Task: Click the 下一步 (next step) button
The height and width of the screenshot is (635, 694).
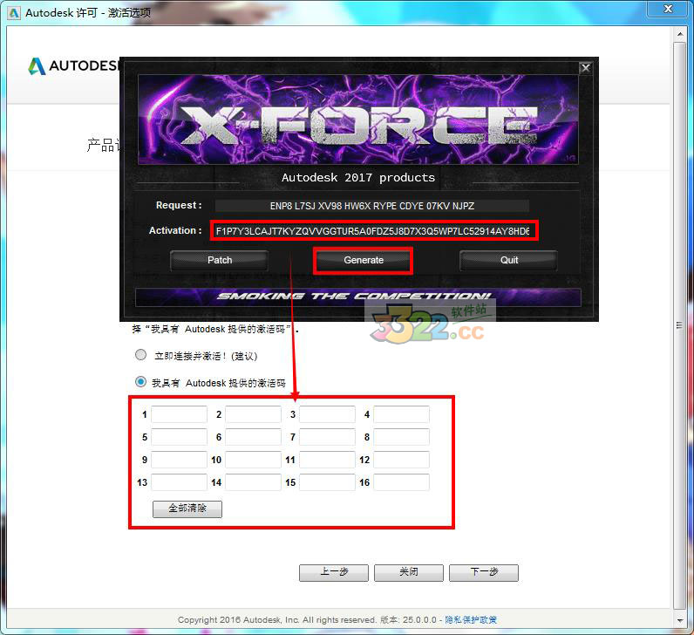Action: coord(484,572)
